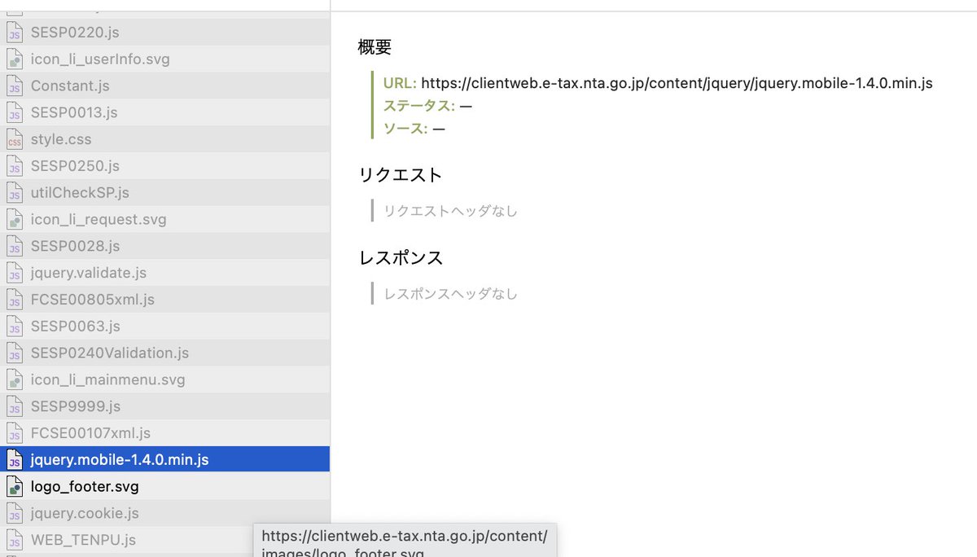Click the SVG icon beside icon_li_request.svg

pos(14,220)
